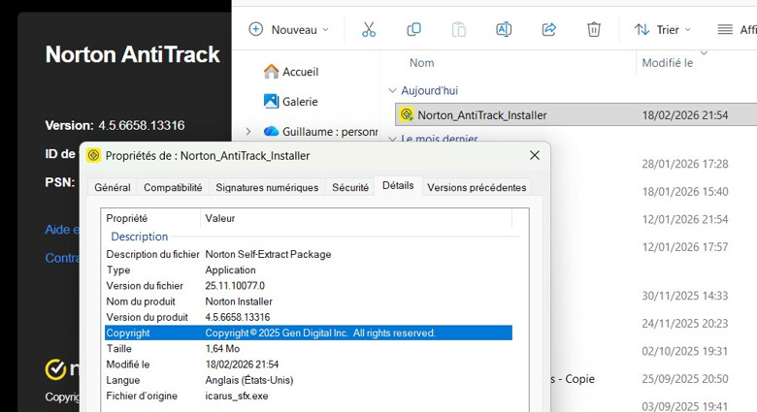Click the Copy icon in Explorer toolbar
The image size is (757, 412).
[x=413, y=30]
